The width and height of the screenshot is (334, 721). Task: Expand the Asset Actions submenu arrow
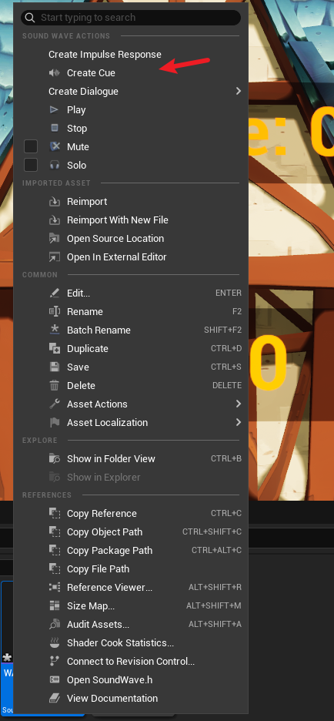238,404
